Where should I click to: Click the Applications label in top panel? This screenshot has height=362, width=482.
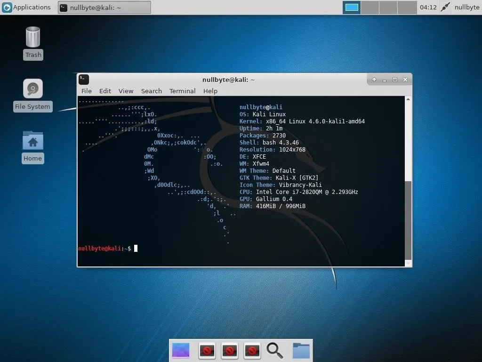pos(32,7)
